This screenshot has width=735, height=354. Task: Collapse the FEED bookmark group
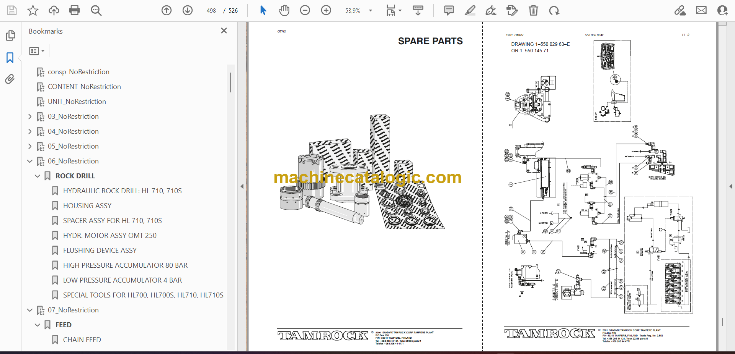click(38, 325)
